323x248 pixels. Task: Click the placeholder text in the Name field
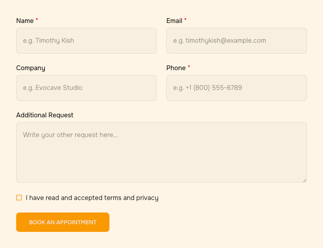[x=48, y=40]
